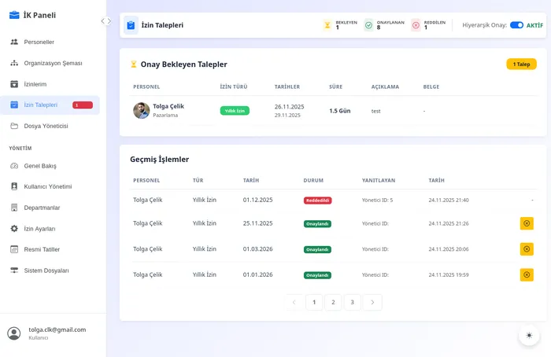
Task: Click the yellow 1 Talep badge
Action: 521,64
